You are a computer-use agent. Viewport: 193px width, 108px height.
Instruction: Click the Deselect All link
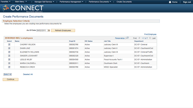pos(28,74)
